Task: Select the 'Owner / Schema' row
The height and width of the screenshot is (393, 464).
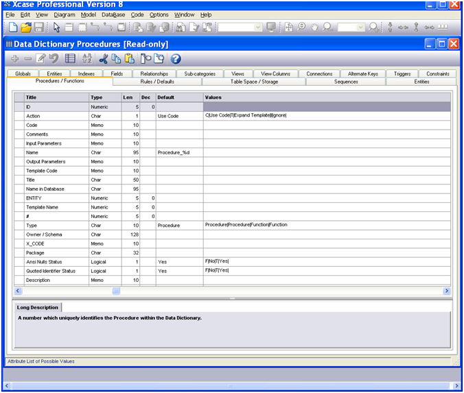Action: 232,235
